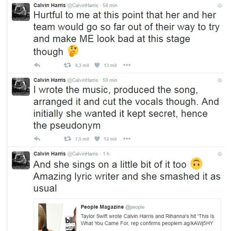231x231 pixels.
Task: Retweet the 'Hurtful to me' tweet
Action: point(67,65)
